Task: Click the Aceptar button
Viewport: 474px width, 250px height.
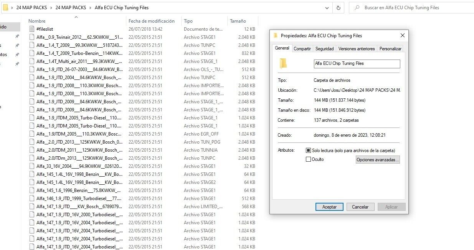Action: 329,207
